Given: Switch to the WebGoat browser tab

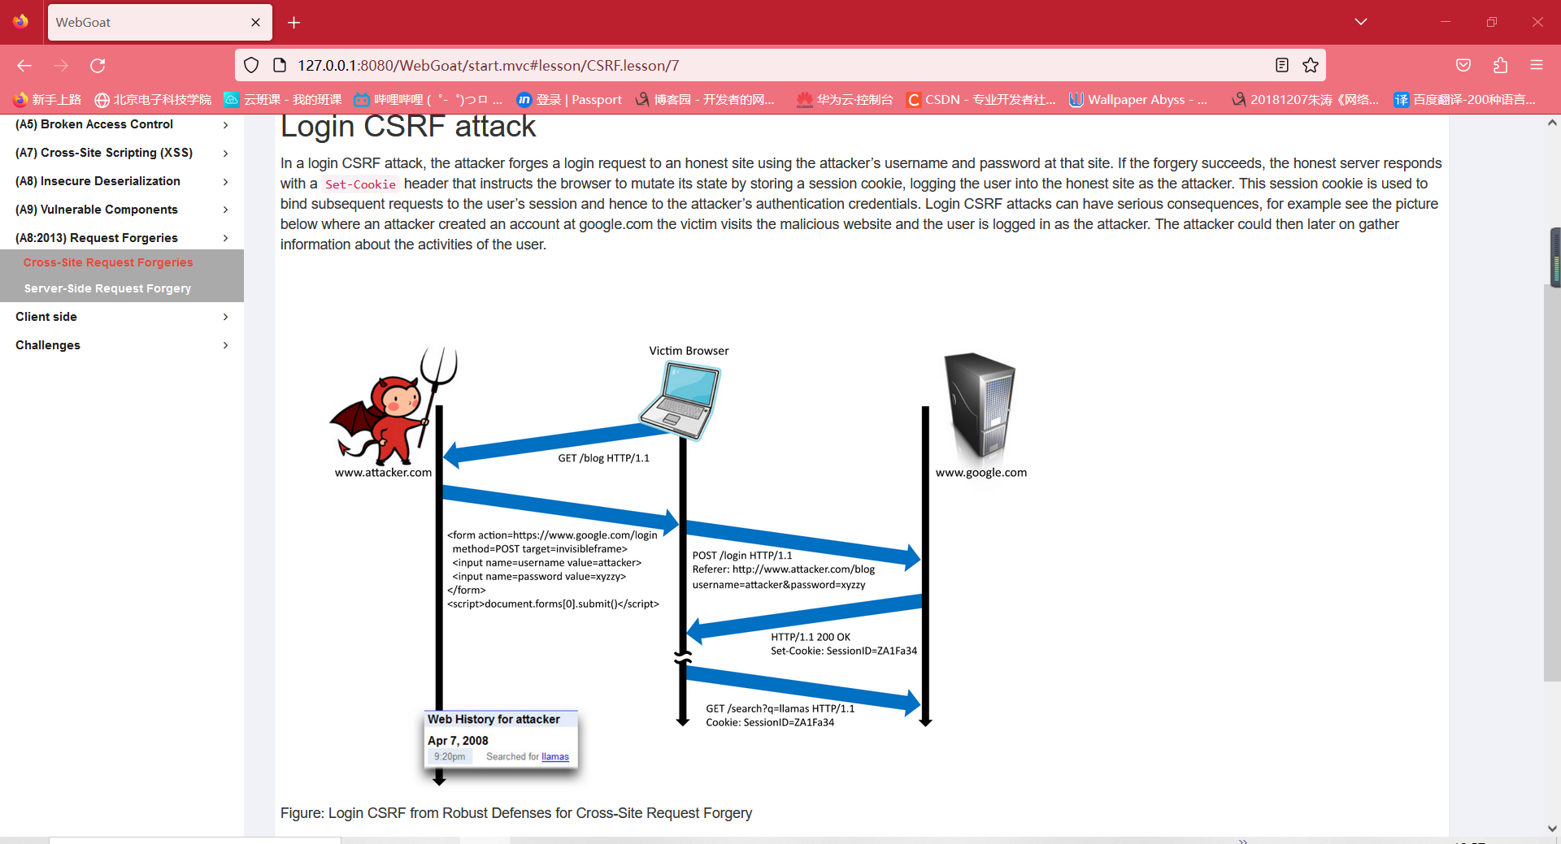Looking at the screenshot, I should point(160,23).
